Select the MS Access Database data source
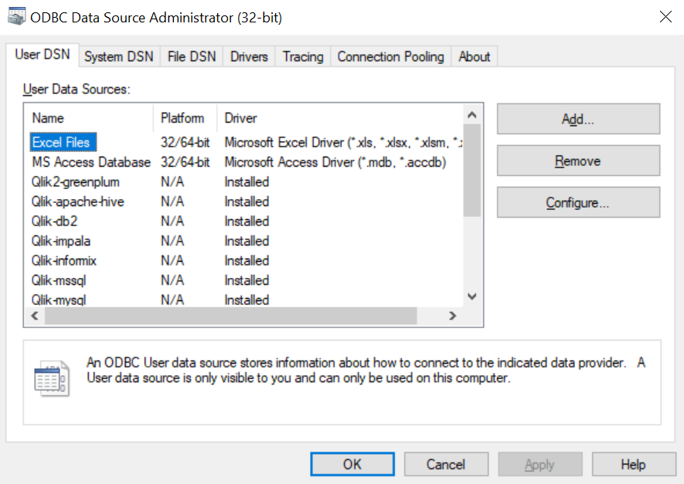684x484 pixels. [91, 162]
